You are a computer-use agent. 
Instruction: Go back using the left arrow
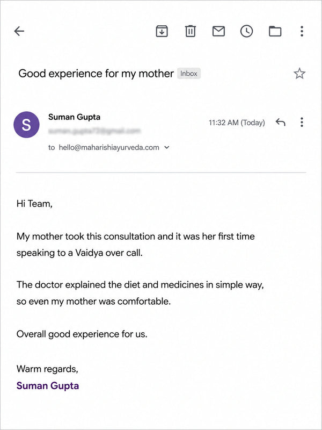[19, 31]
